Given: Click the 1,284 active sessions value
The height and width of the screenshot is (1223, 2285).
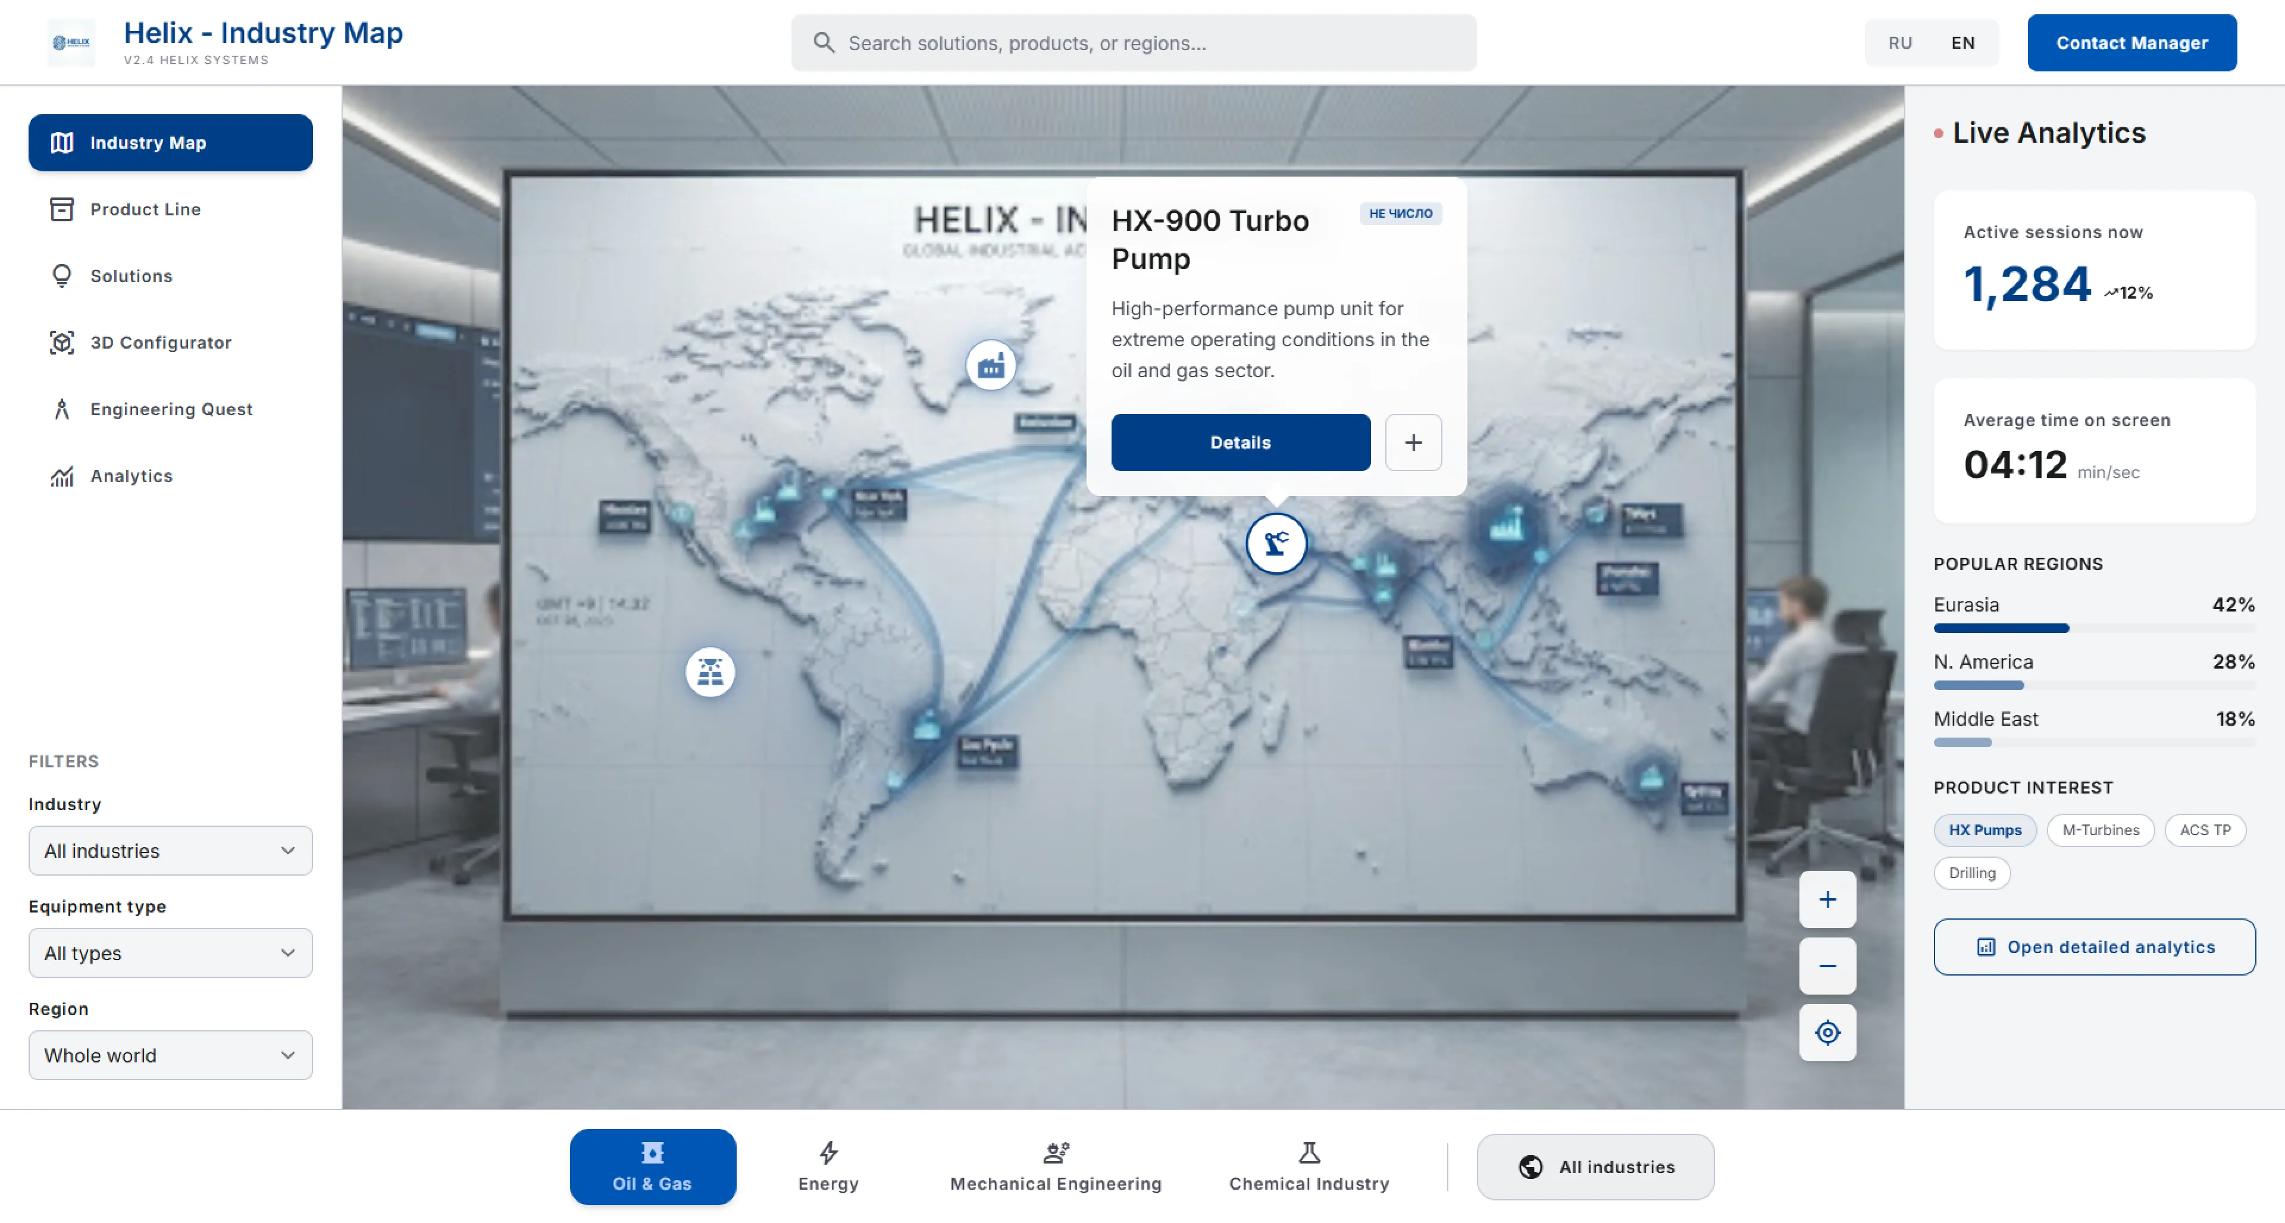Looking at the screenshot, I should pyautogui.click(x=2027, y=285).
